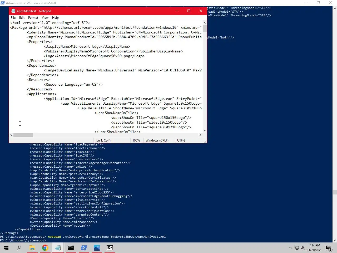This screenshot has height=253, width=337.
Task: Click the microphone DeviceCapability line
Action: click(63, 222)
